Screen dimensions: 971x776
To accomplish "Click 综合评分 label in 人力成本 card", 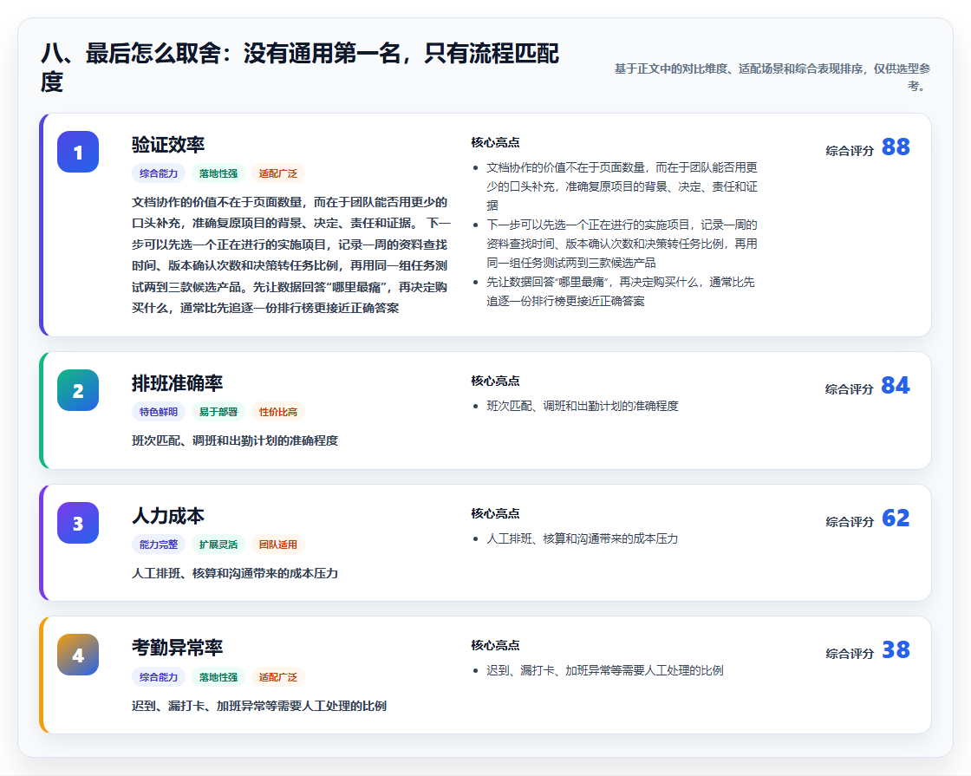I will [x=850, y=521].
